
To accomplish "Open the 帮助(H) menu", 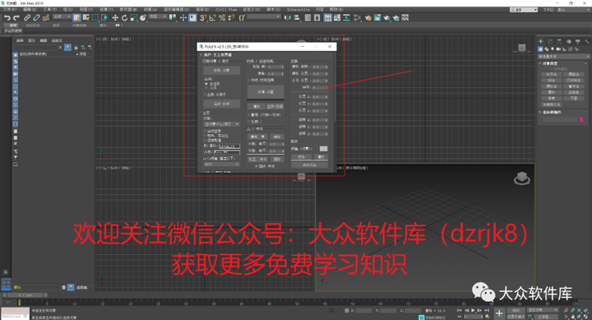I will tap(336, 9).
